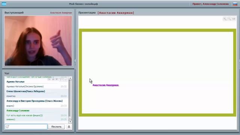This screenshot has width=240, height=135.
Task: Click the message Адиева Наталья(Оксана Едокина)
Action: pyautogui.click(x=25, y=87)
